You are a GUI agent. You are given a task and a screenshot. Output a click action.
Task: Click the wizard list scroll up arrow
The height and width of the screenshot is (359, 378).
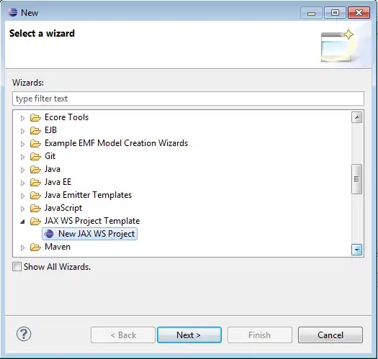point(357,117)
